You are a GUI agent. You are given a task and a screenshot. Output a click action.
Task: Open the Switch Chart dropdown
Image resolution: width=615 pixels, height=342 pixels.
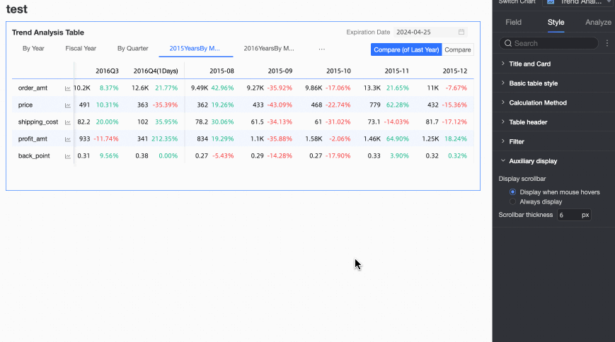(x=578, y=2)
